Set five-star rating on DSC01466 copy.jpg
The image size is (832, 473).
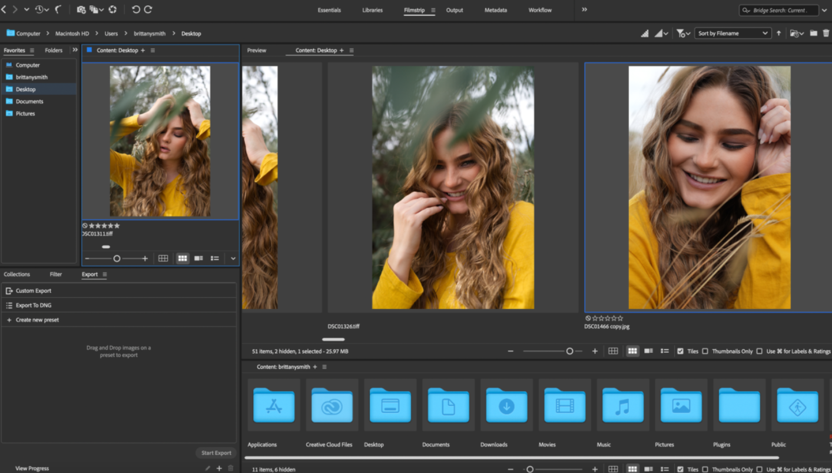(x=620, y=318)
